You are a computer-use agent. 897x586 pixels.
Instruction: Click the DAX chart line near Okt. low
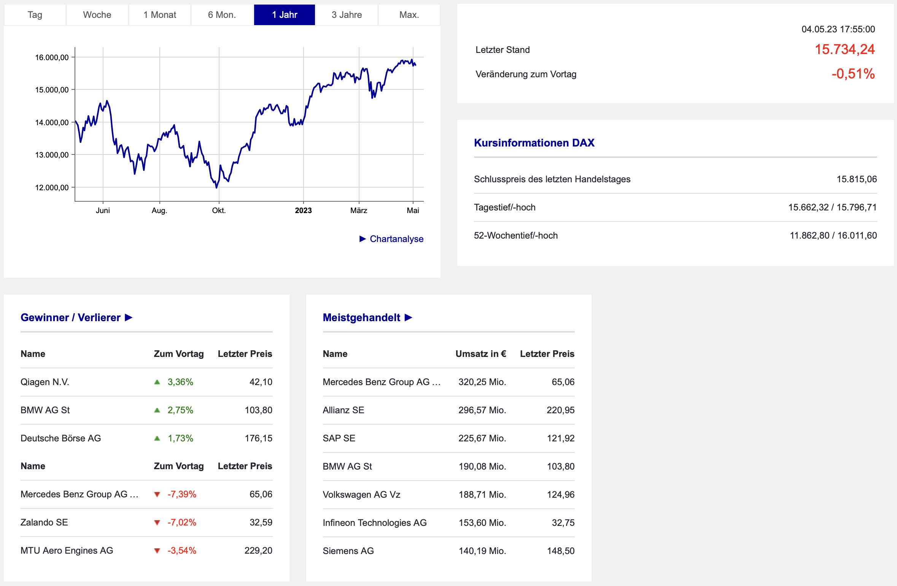coord(216,186)
